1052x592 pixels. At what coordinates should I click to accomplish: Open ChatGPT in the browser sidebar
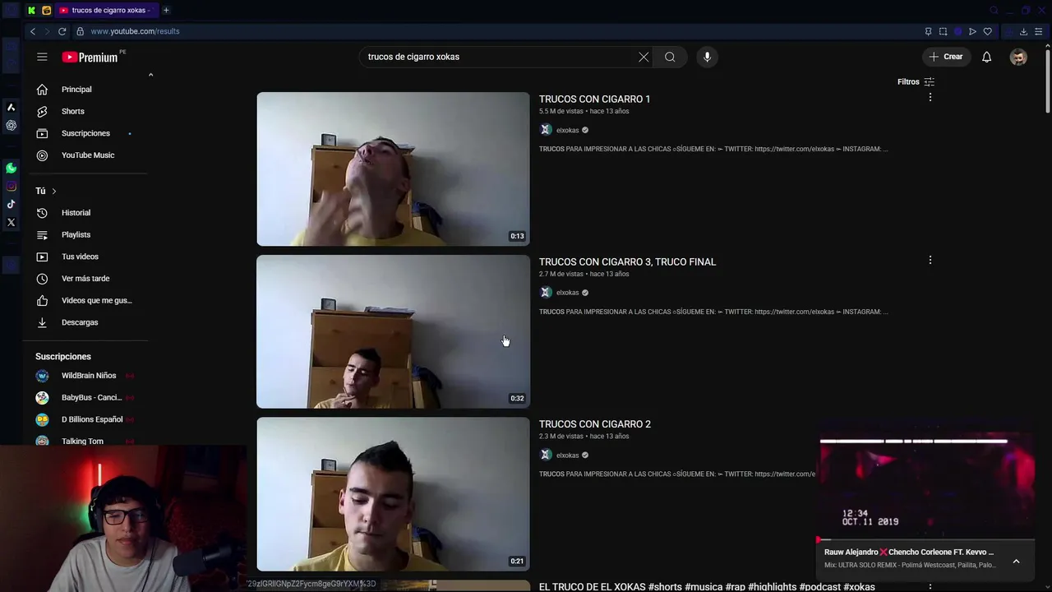[11, 125]
